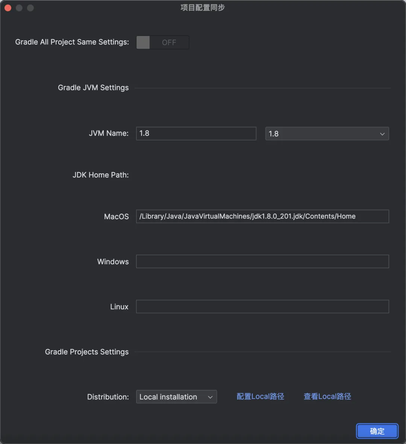Toggle Gradle All Project Same Settings switch
The width and height of the screenshot is (406, 444).
coord(162,43)
